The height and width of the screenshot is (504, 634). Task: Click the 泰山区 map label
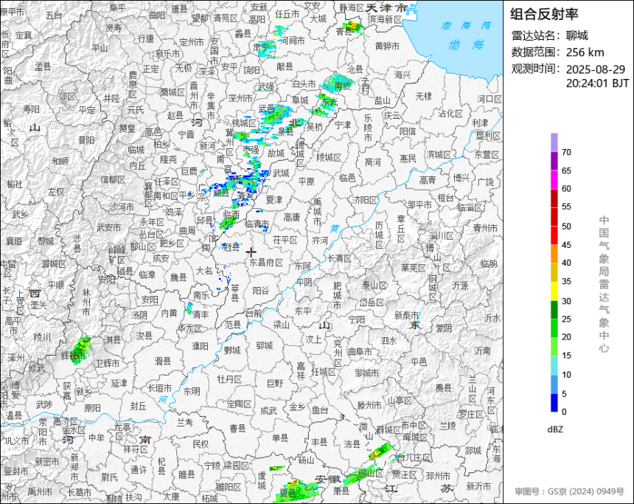[x=375, y=286]
